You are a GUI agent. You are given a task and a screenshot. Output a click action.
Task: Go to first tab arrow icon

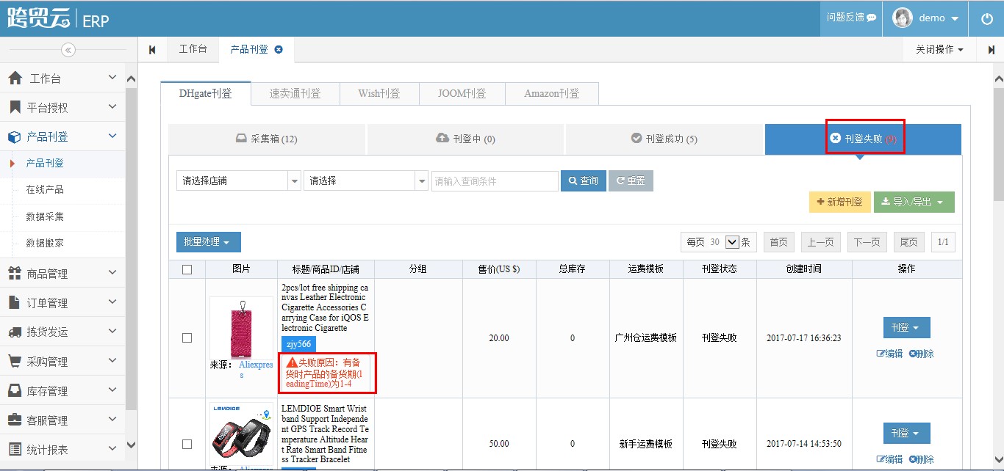[x=152, y=50]
